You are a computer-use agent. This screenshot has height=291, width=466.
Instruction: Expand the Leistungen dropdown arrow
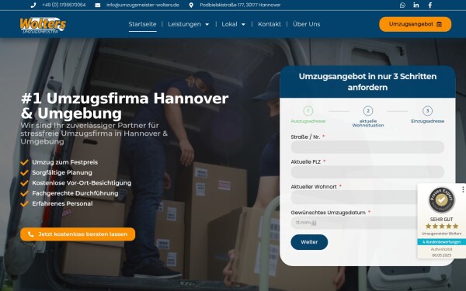tap(207, 24)
